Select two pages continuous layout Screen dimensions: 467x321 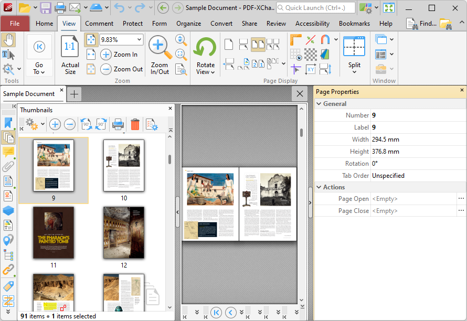pyautogui.click(x=273, y=45)
